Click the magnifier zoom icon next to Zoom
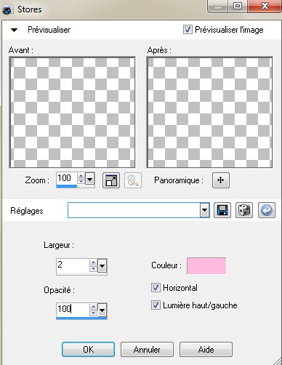282x365 pixels. click(133, 180)
